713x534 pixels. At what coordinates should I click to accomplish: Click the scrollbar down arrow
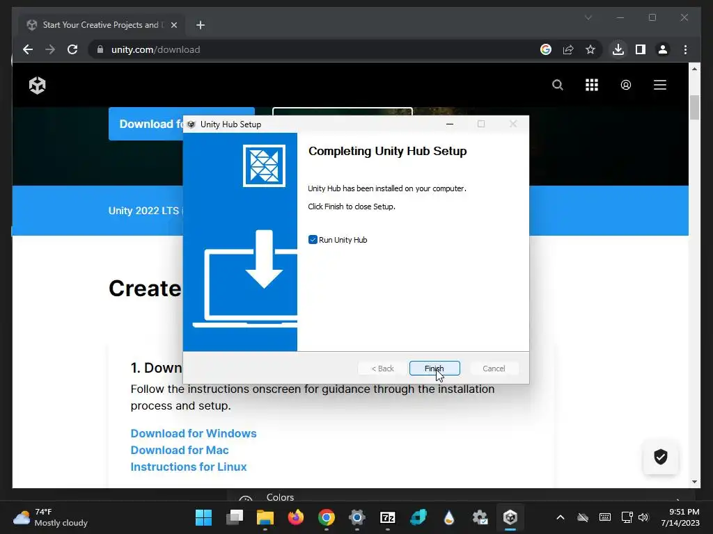tap(694, 482)
